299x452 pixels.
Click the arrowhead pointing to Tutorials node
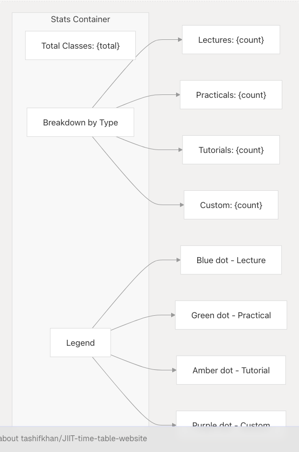(179, 150)
